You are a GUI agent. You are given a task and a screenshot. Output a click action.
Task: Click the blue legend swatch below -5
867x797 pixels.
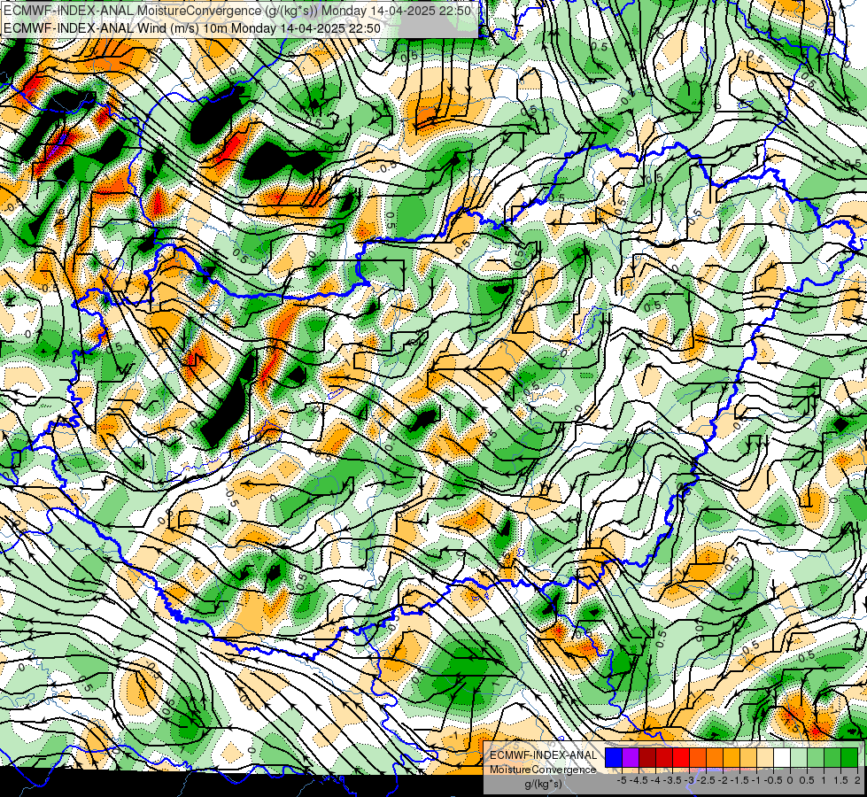(x=614, y=757)
